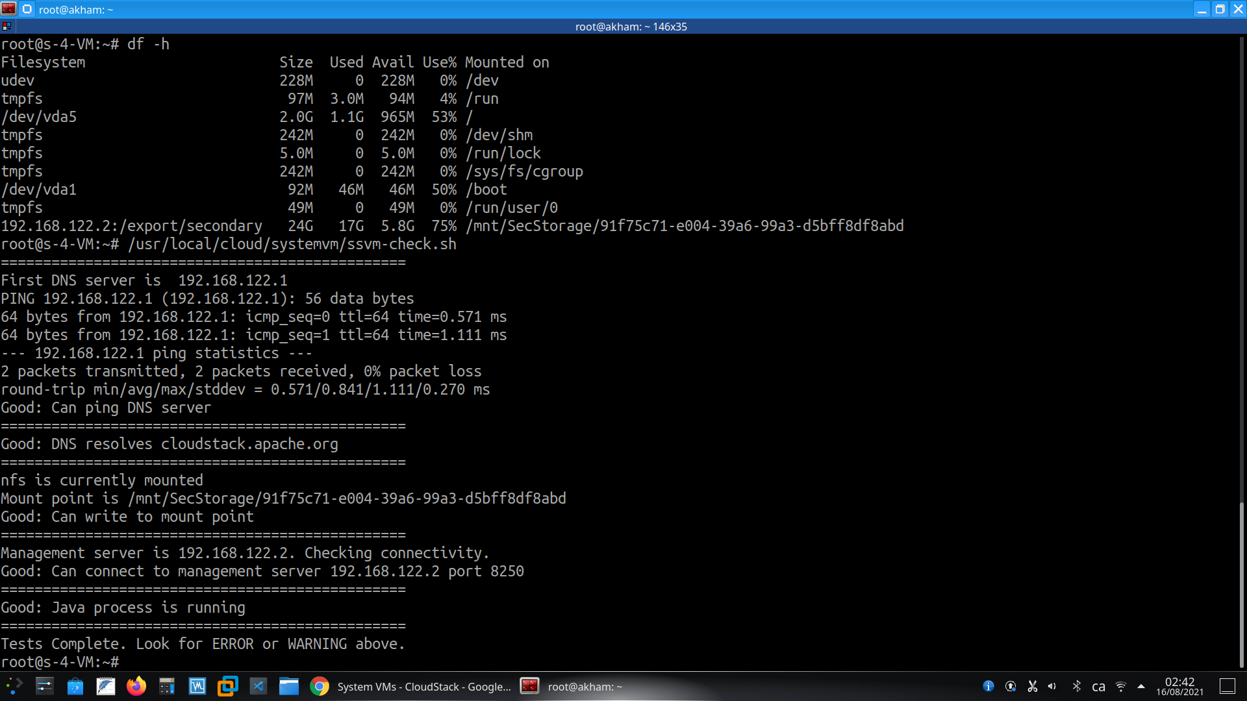Open the note-taking application

tap(106, 686)
